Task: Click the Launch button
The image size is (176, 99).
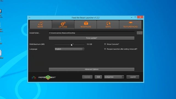Action: (133, 77)
